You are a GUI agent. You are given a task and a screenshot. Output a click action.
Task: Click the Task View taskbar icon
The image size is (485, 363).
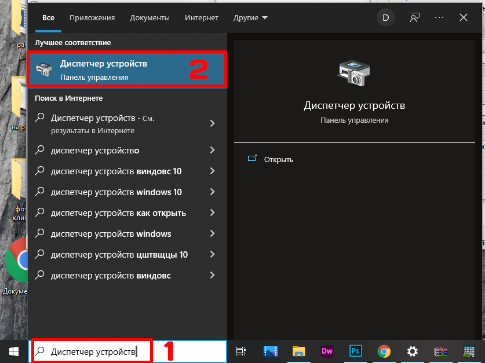click(x=241, y=351)
